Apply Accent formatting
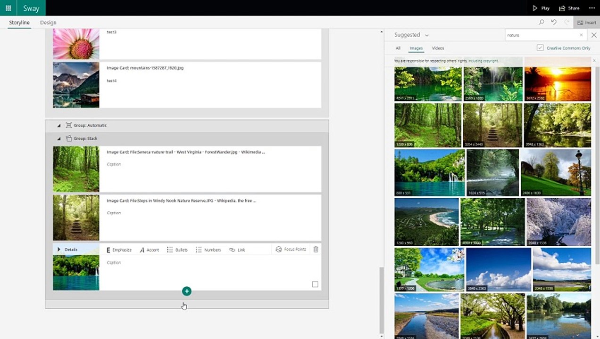Image resolution: width=600 pixels, height=339 pixels. tap(149, 250)
